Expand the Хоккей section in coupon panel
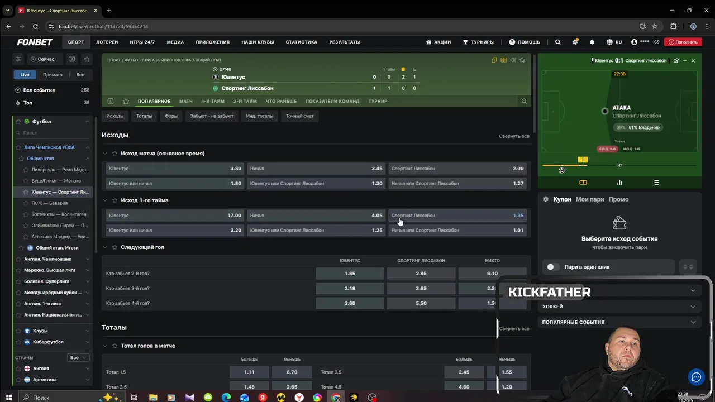 coord(619,307)
